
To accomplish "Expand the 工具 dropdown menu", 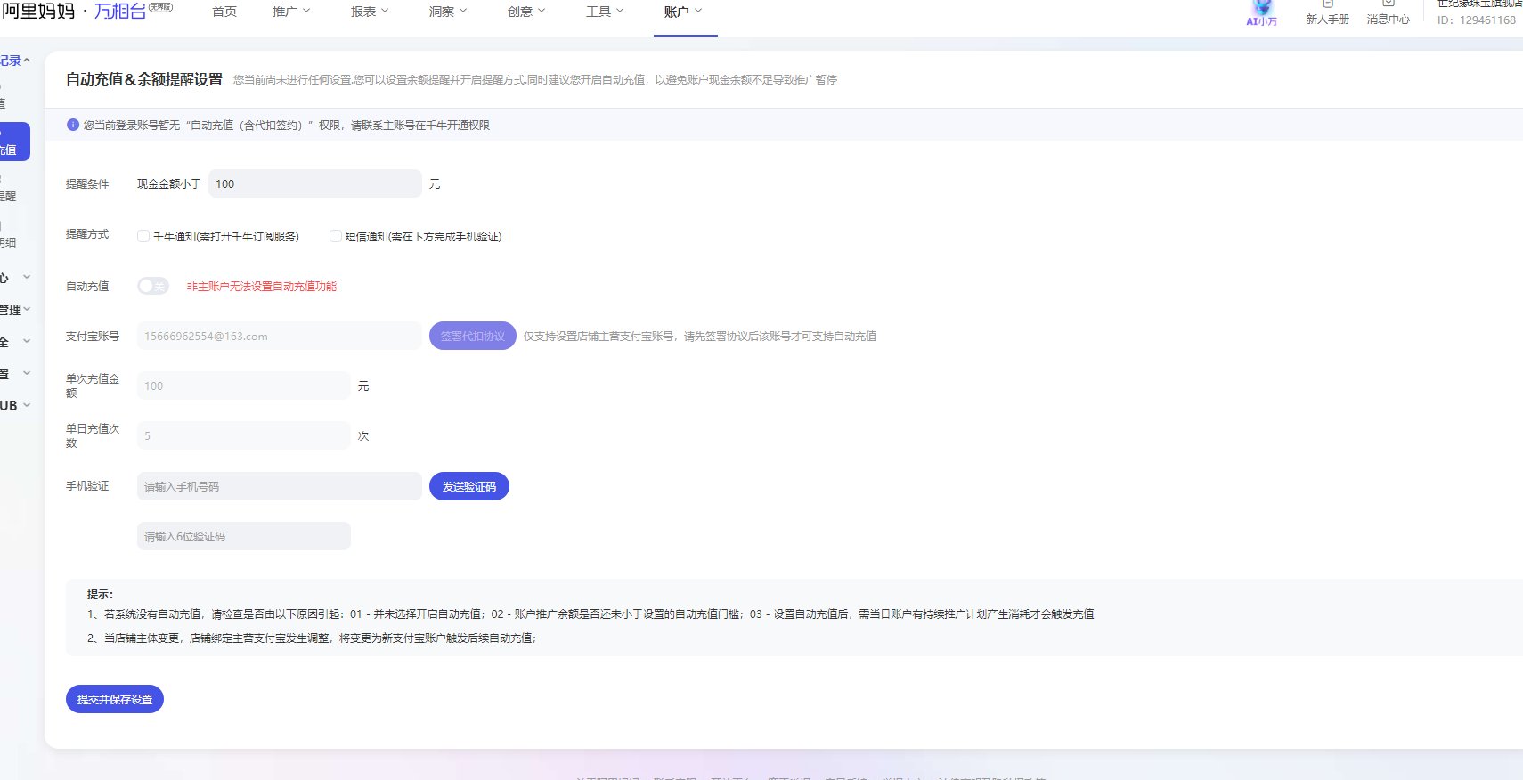I will click(605, 12).
